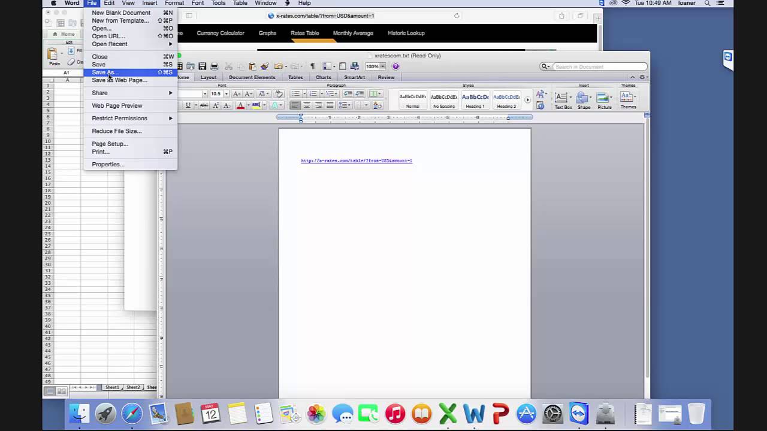Apply the Heading 1 style
Image resolution: width=767 pixels, height=431 pixels.
pos(475,99)
